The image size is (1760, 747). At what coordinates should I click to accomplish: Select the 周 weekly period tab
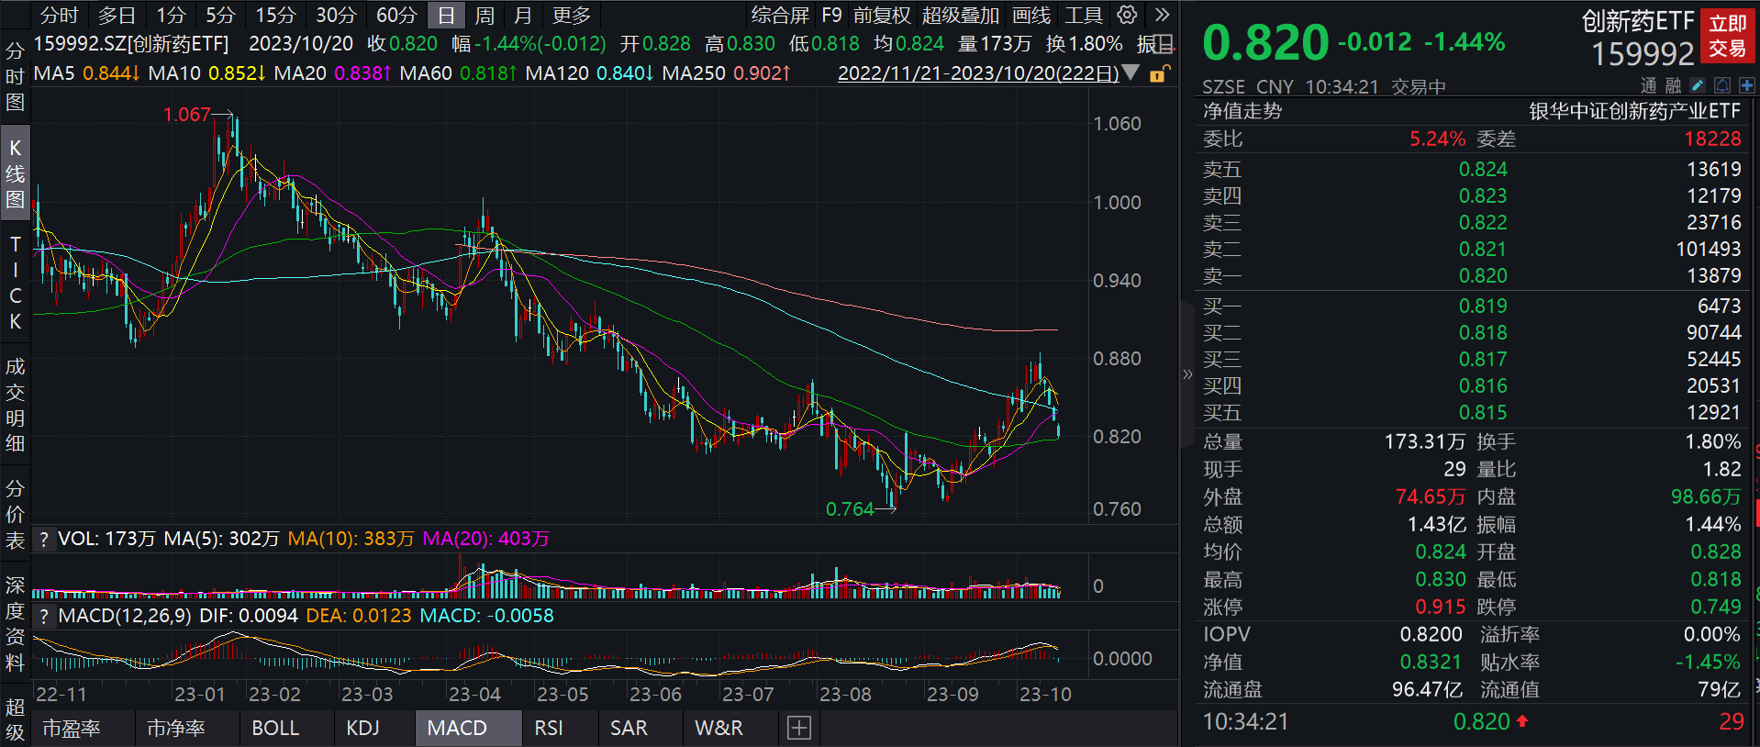tap(485, 16)
